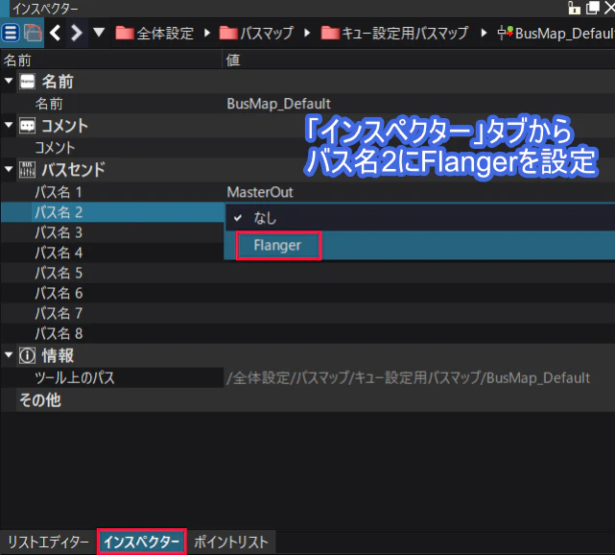This screenshot has height=555, width=615.
Task: Click the コメント value field
Action: click(419, 148)
